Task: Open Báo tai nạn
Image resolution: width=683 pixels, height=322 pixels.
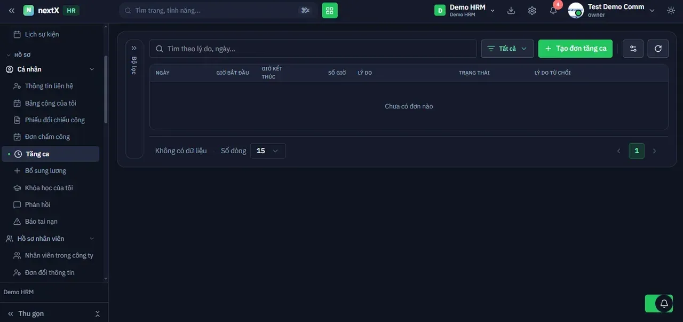Action: [50, 222]
